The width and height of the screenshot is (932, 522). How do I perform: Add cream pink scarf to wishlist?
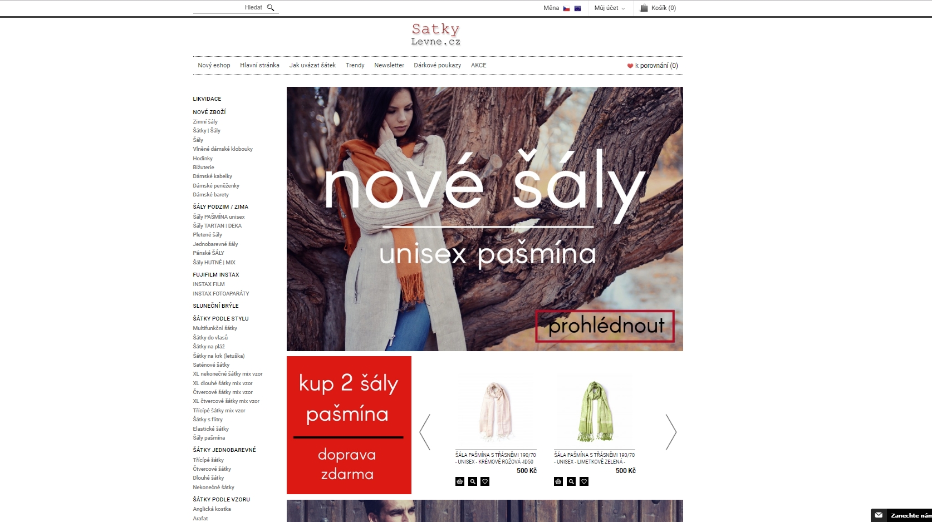coord(485,481)
